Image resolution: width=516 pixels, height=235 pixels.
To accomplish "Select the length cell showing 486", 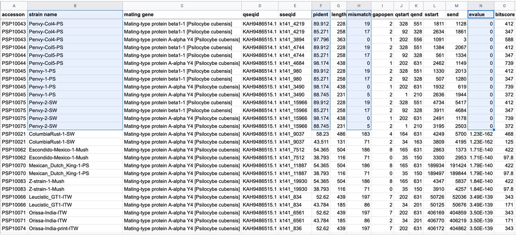I will [339, 134].
